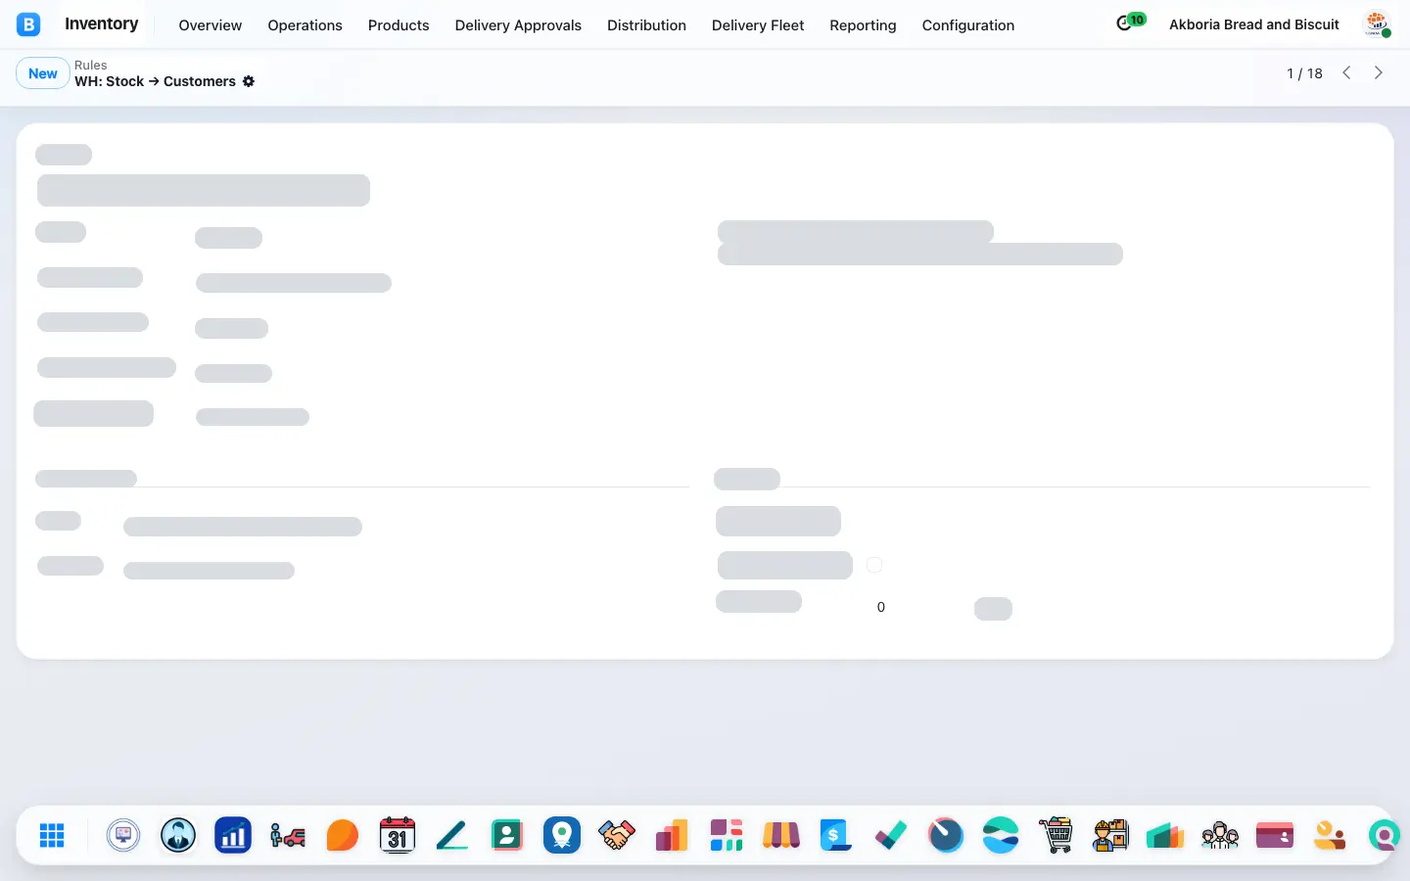
Task: Open the Reporting menu
Action: 863,24
